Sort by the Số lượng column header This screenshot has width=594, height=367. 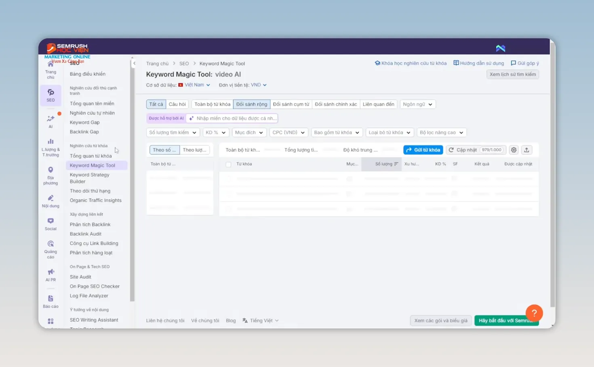(x=381, y=164)
